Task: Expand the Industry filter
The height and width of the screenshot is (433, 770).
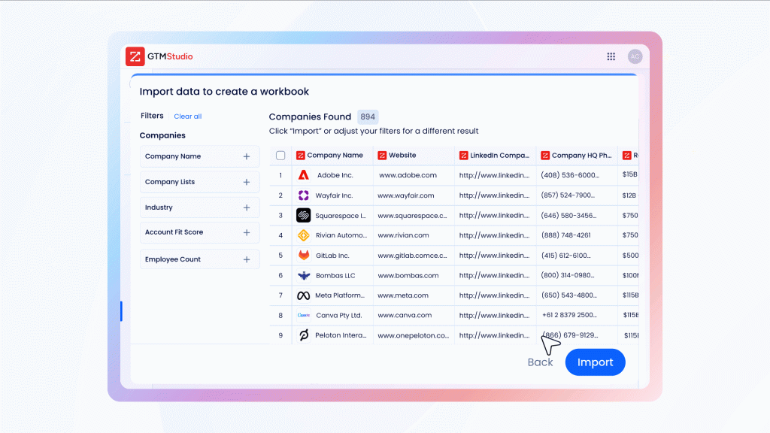Action: (x=246, y=207)
